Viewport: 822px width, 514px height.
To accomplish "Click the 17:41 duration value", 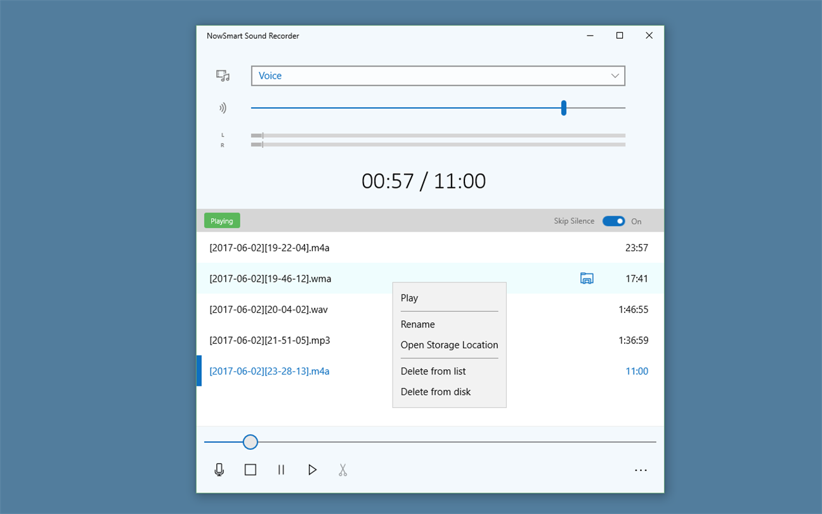I will [x=637, y=279].
